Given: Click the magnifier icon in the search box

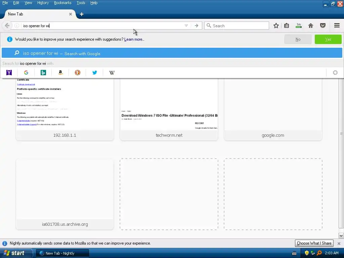Looking at the screenshot, I should click(209, 26).
